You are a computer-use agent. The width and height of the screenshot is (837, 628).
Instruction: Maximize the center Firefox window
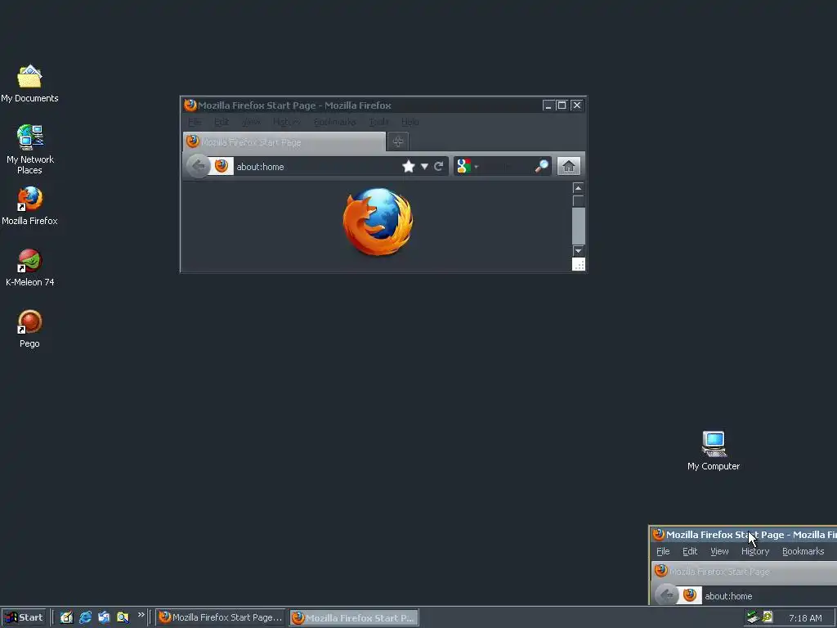(562, 105)
